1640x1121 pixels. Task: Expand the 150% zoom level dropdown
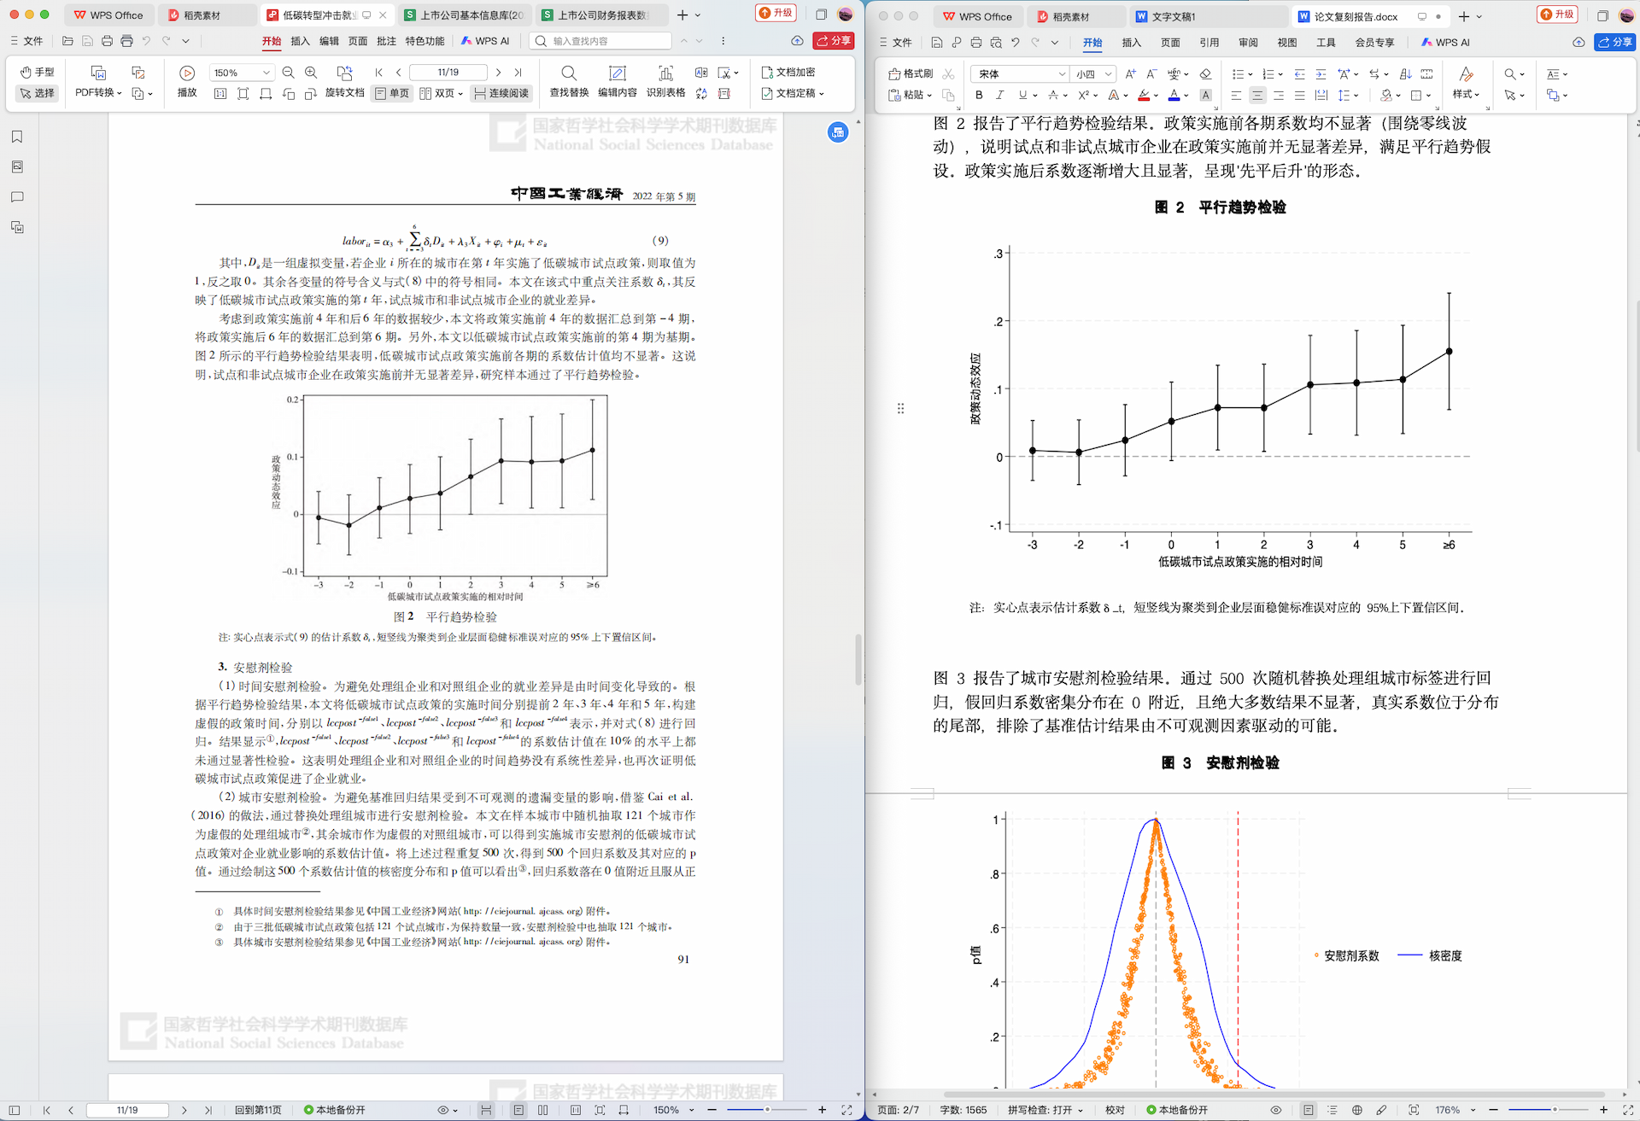click(x=266, y=73)
